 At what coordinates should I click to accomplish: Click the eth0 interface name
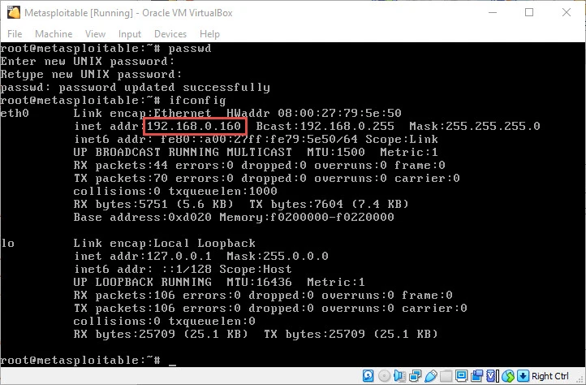coord(15,113)
